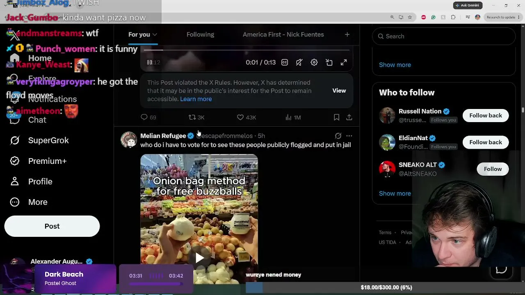Screen dimensions: 525x295
Task: Share the post with 43K likes
Action: pyautogui.click(x=349, y=118)
